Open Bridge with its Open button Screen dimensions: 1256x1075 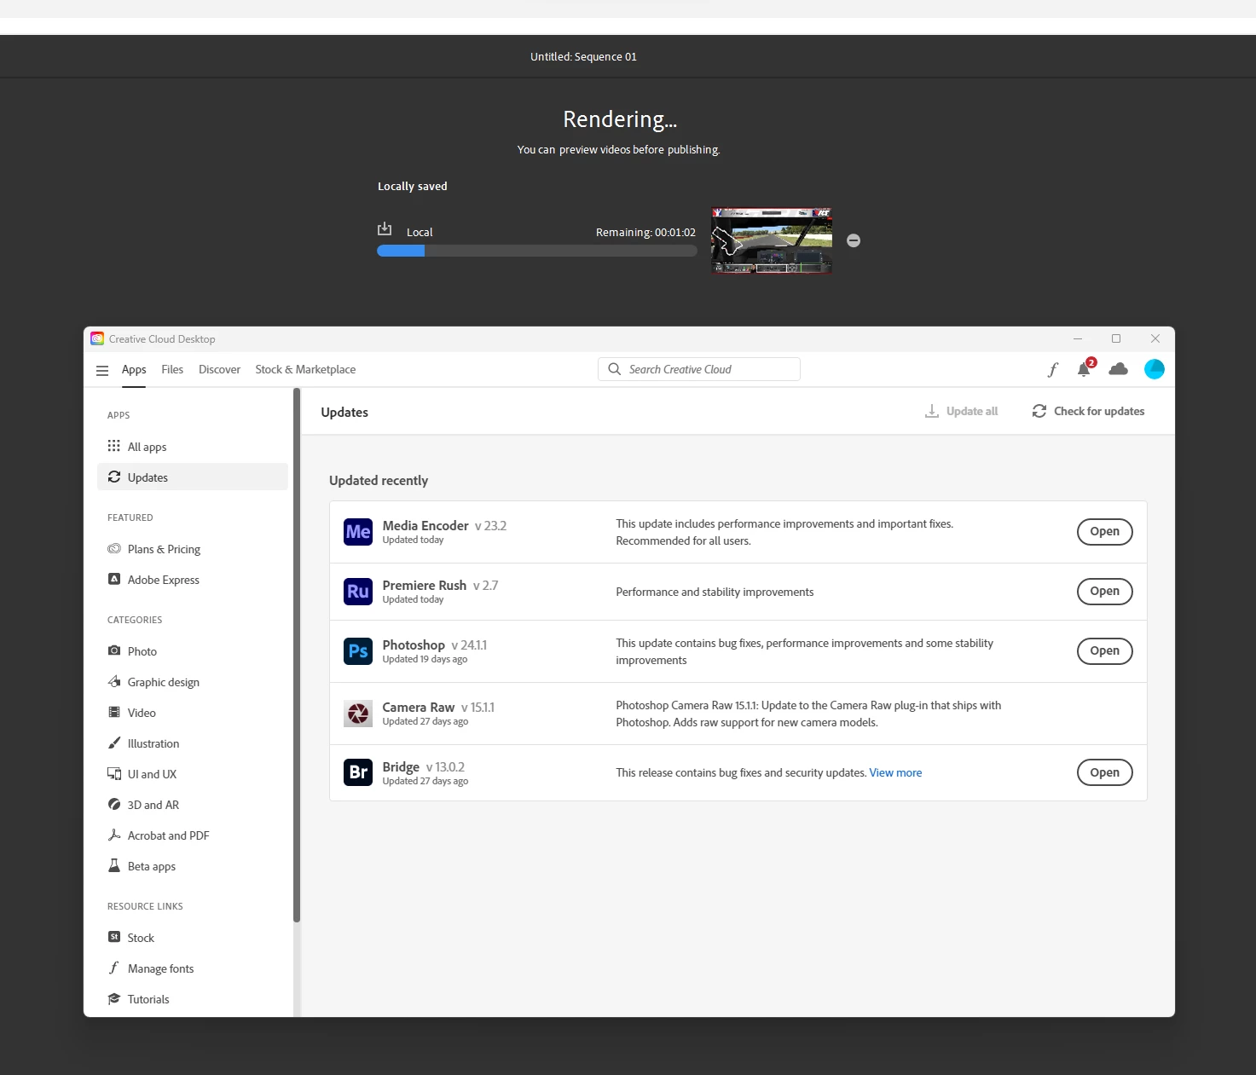pos(1104,772)
